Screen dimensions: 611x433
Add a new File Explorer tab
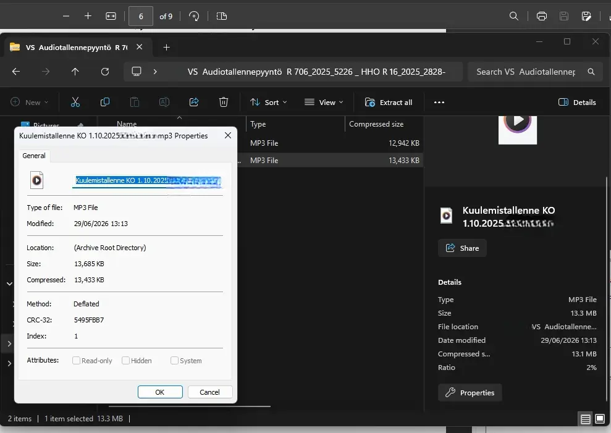[166, 47]
